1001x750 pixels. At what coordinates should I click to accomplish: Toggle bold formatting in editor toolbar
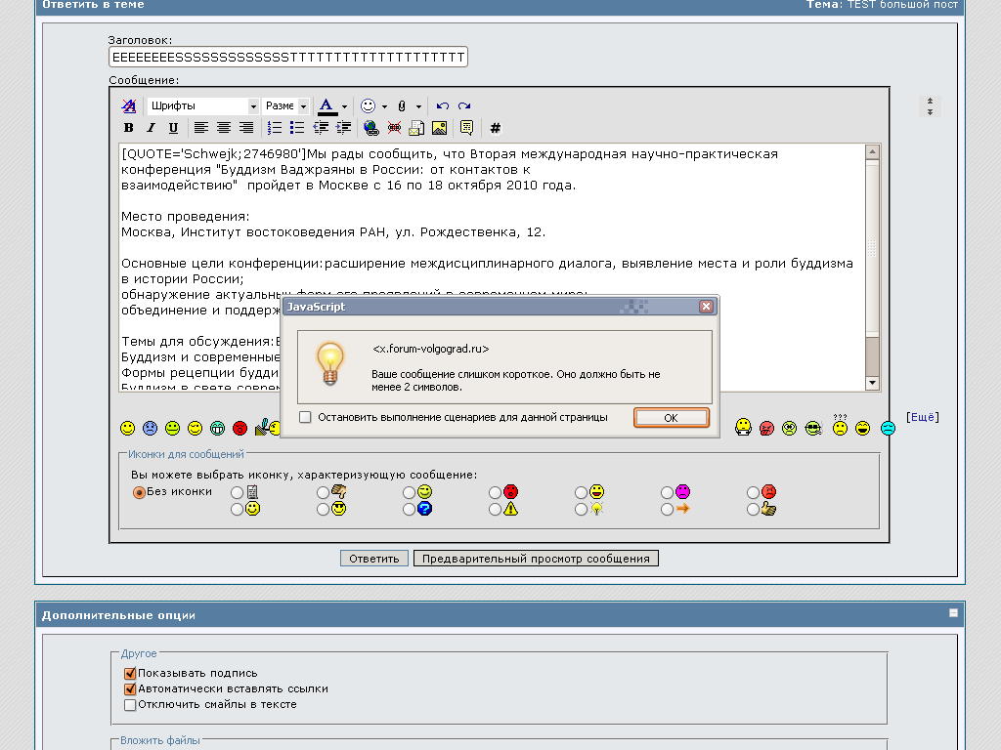pyautogui.click(x=128, y=128)
